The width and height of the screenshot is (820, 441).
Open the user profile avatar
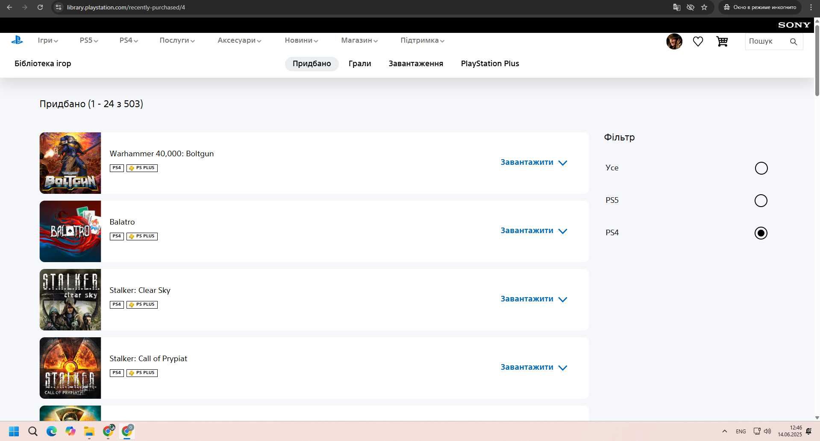(x=674, y=41)
